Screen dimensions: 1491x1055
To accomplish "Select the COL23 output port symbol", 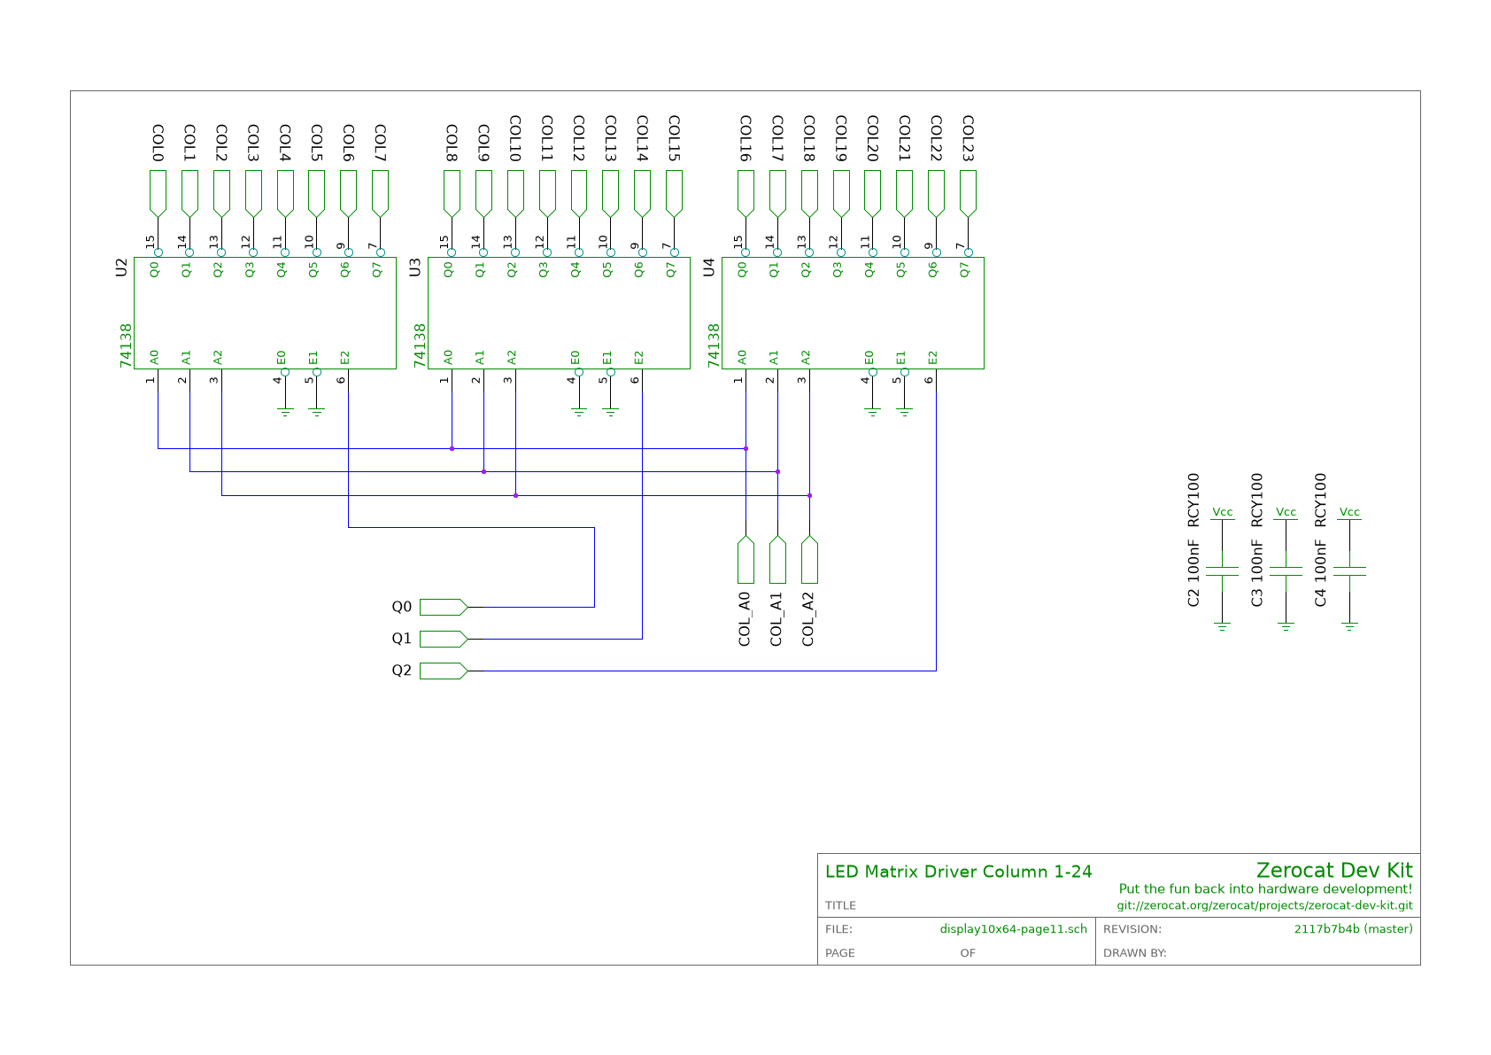I will (x=968, y=193).
